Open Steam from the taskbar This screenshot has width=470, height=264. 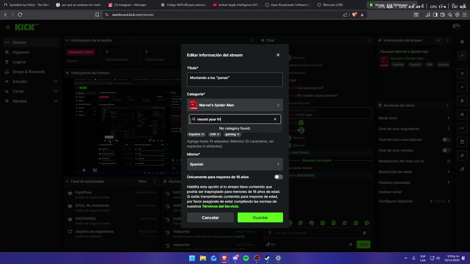pyautogui.click(x=267, y=258)
